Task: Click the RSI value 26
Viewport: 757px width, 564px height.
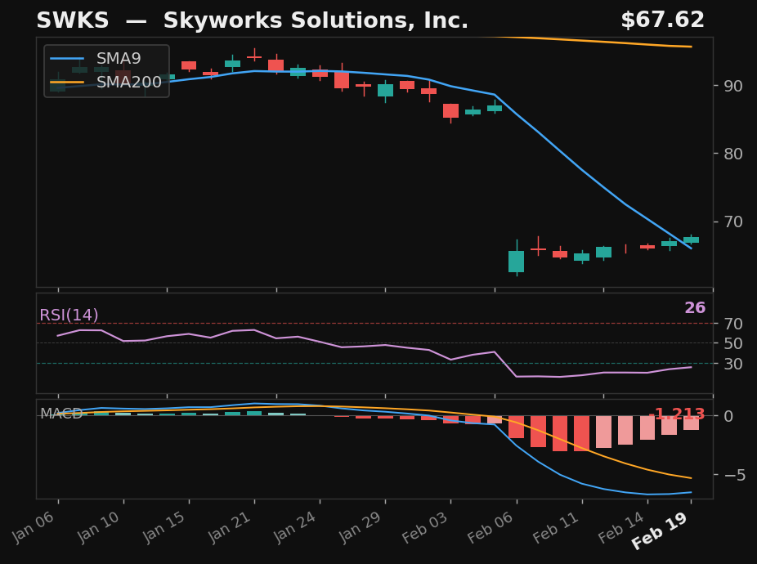Action: coord(695,307)
